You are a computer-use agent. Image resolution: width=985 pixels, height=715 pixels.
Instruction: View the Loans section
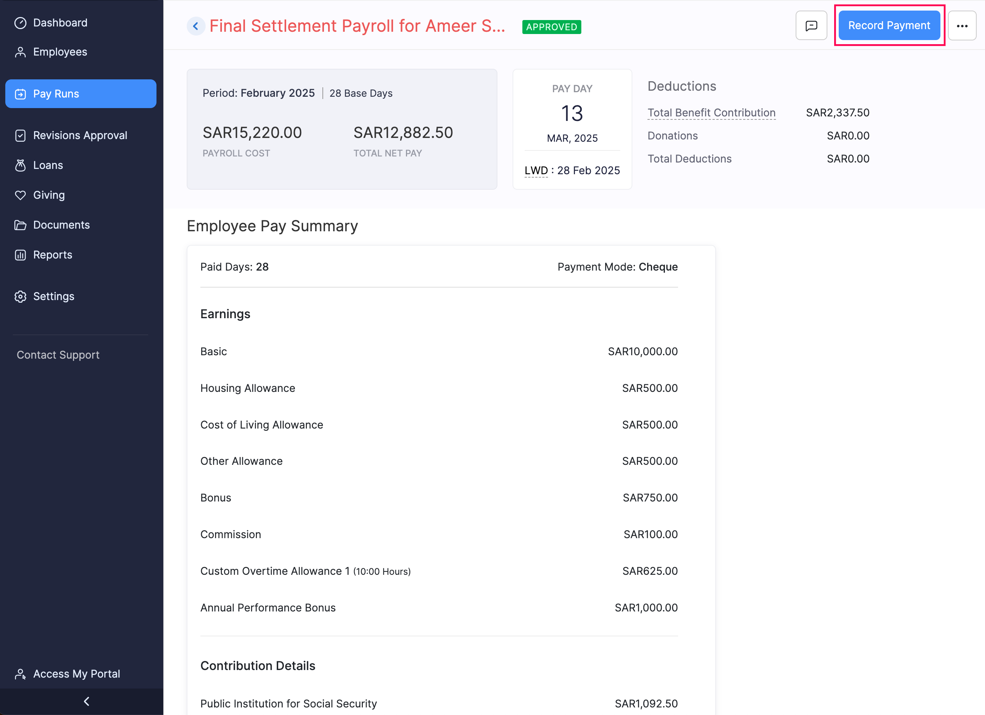(x=48, y=165)
